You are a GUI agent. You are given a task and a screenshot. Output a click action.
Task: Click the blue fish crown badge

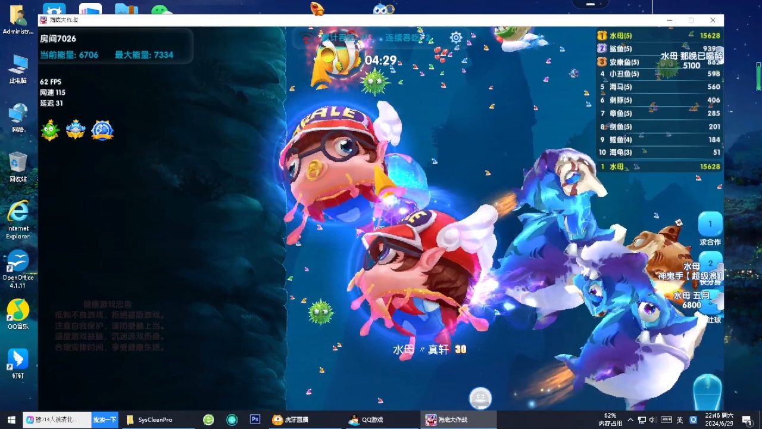[76, 130]
